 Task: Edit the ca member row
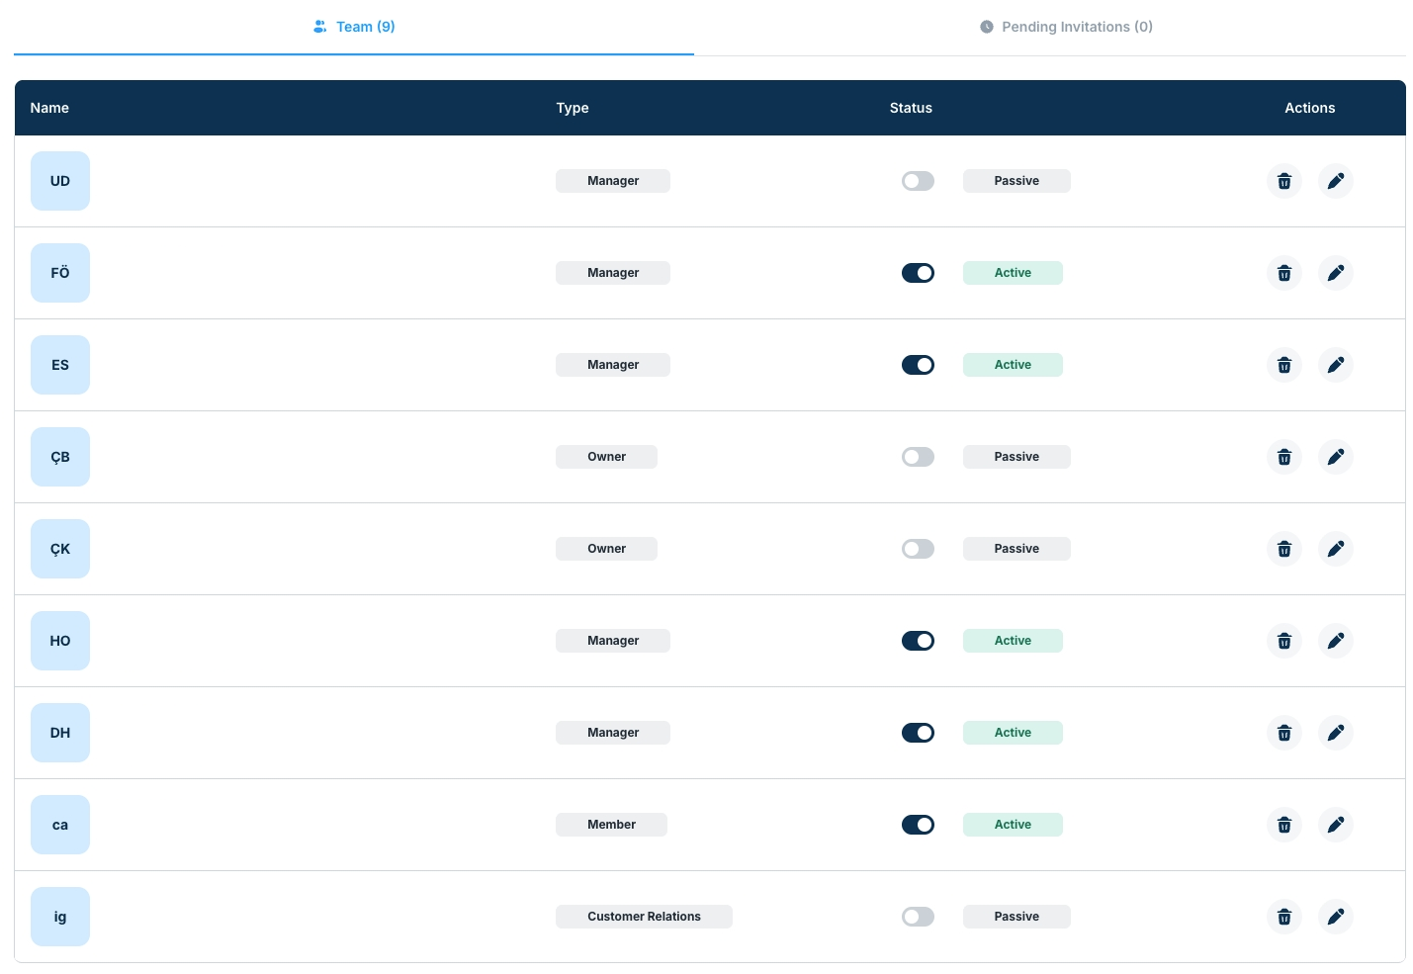click(x=1335, y=825)
